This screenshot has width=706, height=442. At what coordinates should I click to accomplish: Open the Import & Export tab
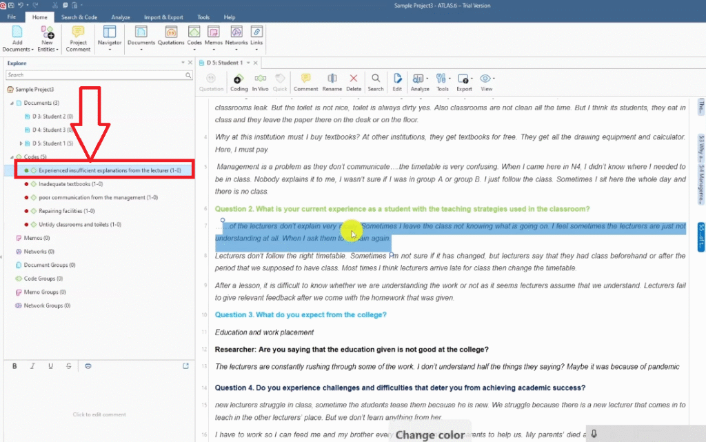[163, 17]
